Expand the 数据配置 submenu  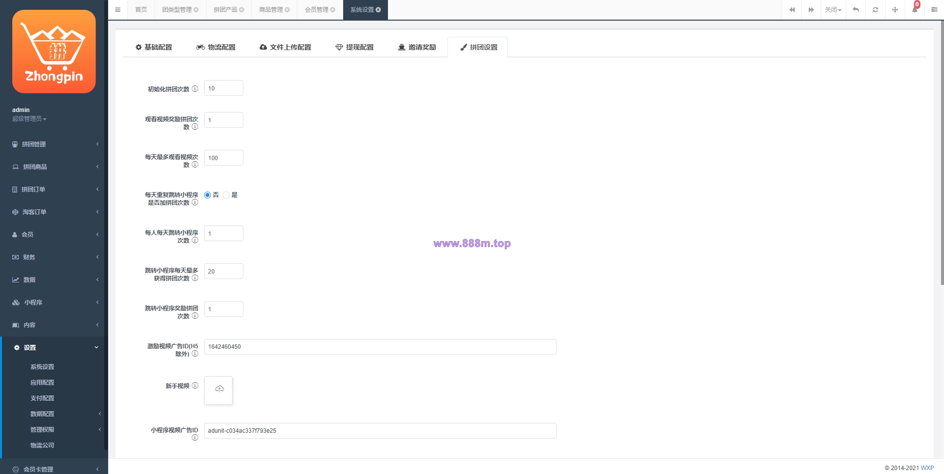(x=54, y=414)
